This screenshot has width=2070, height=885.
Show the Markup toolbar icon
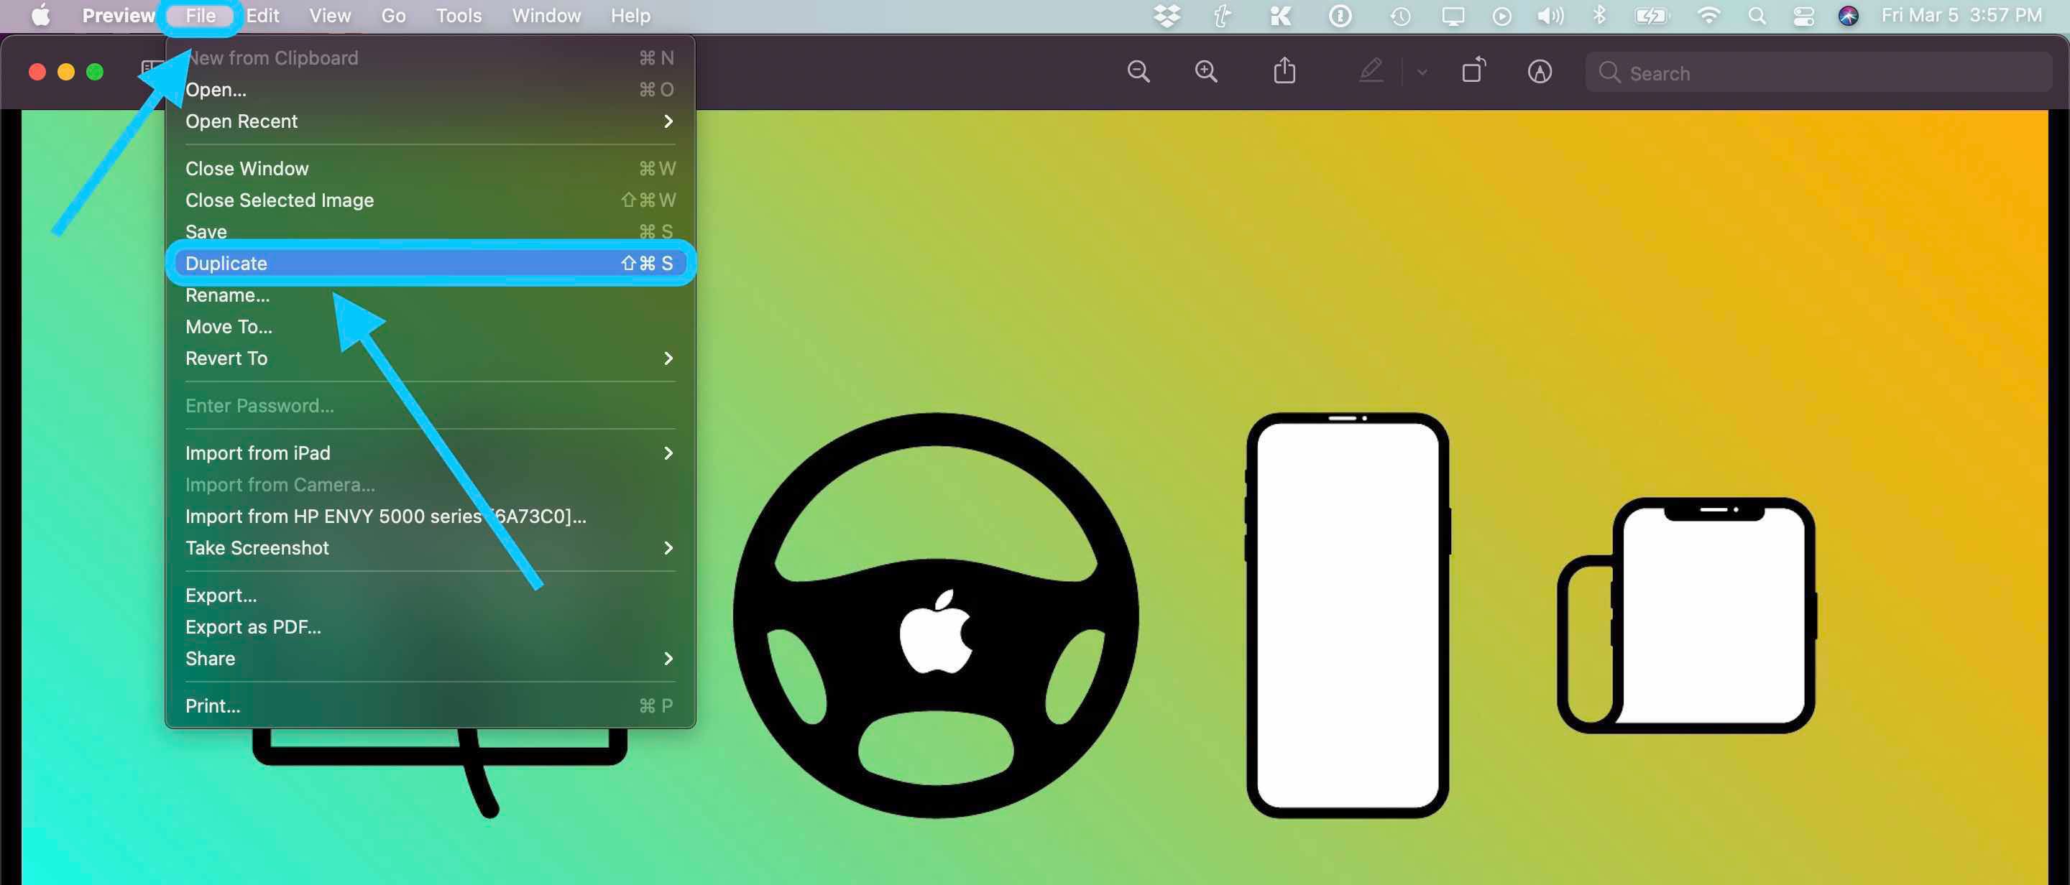coord(1539,73)
